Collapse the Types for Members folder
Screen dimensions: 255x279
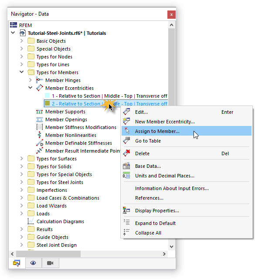21,72
